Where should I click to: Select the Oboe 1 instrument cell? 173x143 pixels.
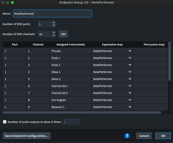(71, 72)
